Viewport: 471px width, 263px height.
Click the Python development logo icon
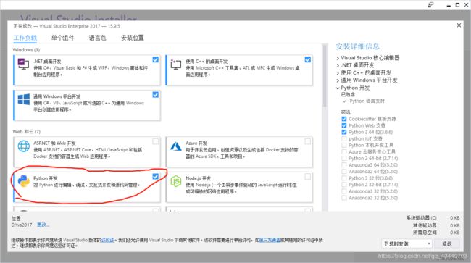pyautogui.click(x=24, y=181)
